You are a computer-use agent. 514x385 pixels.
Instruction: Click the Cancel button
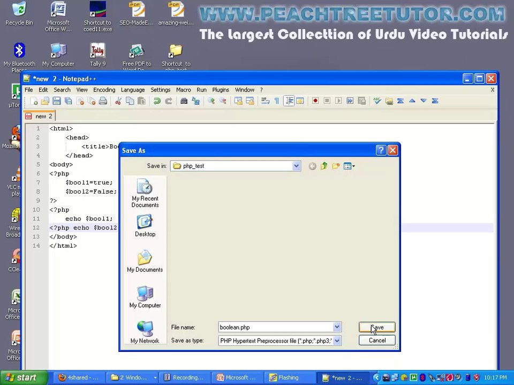tap(377, 340)
